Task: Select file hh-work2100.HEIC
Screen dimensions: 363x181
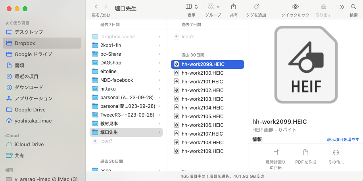Action: pos(207,73)
